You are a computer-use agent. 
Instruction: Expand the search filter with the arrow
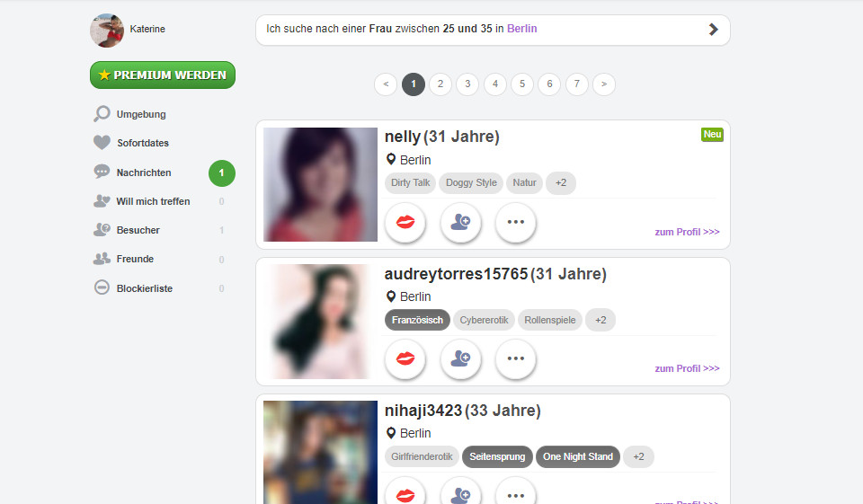713,29
